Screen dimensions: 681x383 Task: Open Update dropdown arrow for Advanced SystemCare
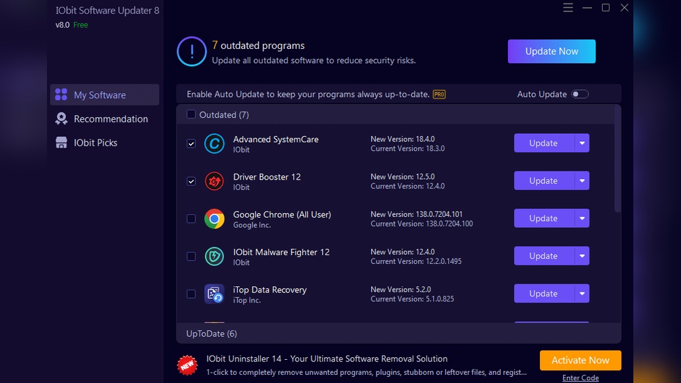click(x=582, y=143)
